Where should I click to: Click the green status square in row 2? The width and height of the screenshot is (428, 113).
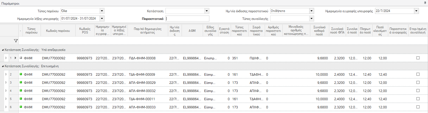21,74
